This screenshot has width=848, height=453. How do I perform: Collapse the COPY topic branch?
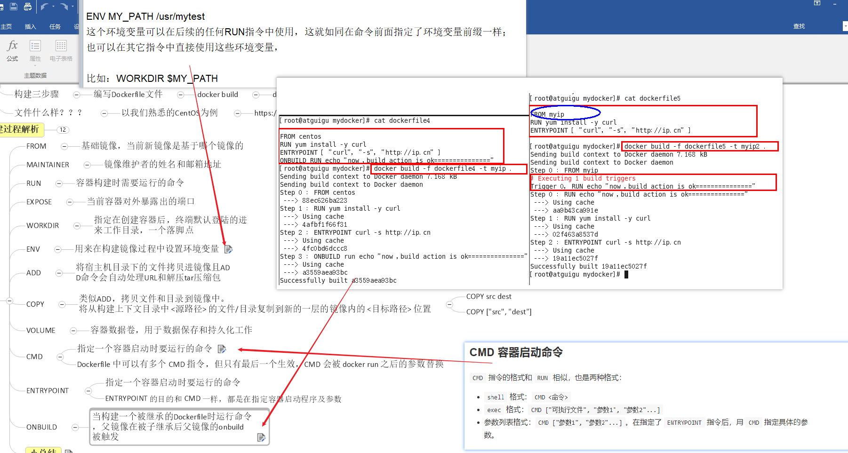(62, 304)
